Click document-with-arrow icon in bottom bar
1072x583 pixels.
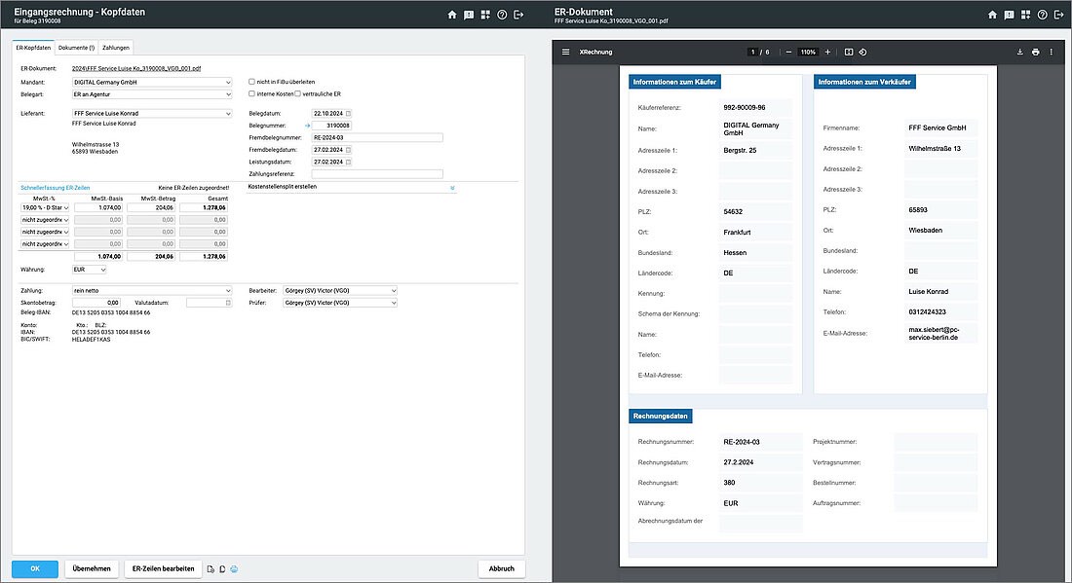tap(211, 568)
